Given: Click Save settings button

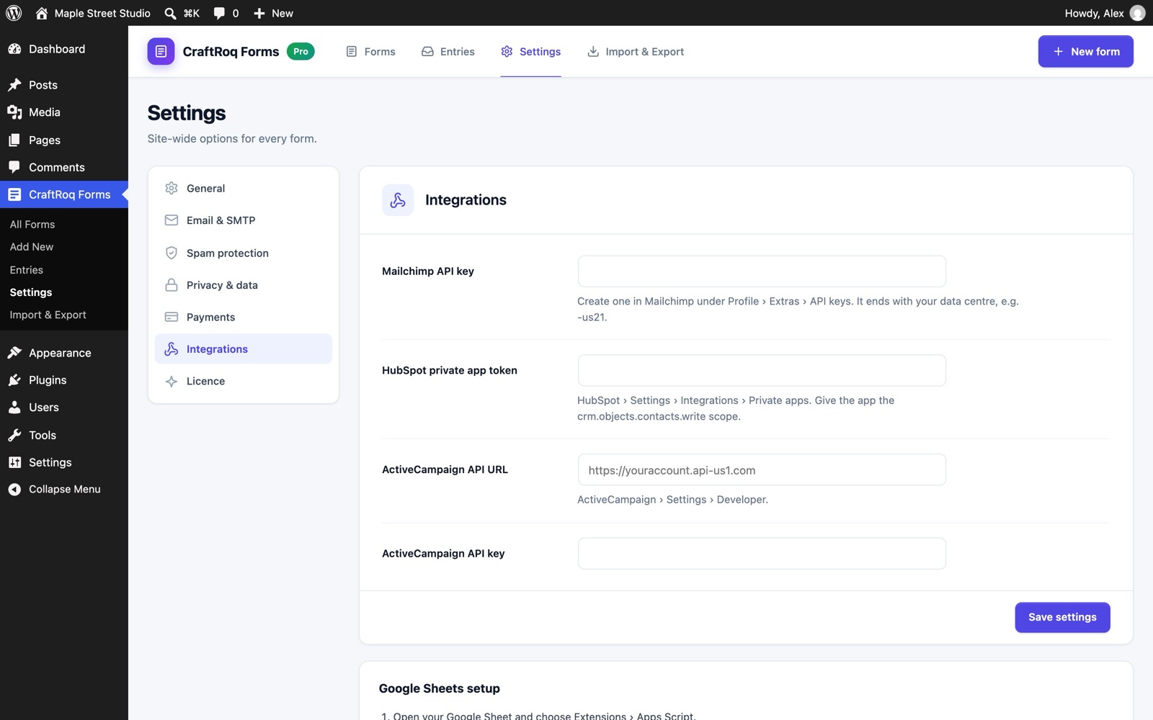Looking at the screenshot, I should (x=1062, y=618).
